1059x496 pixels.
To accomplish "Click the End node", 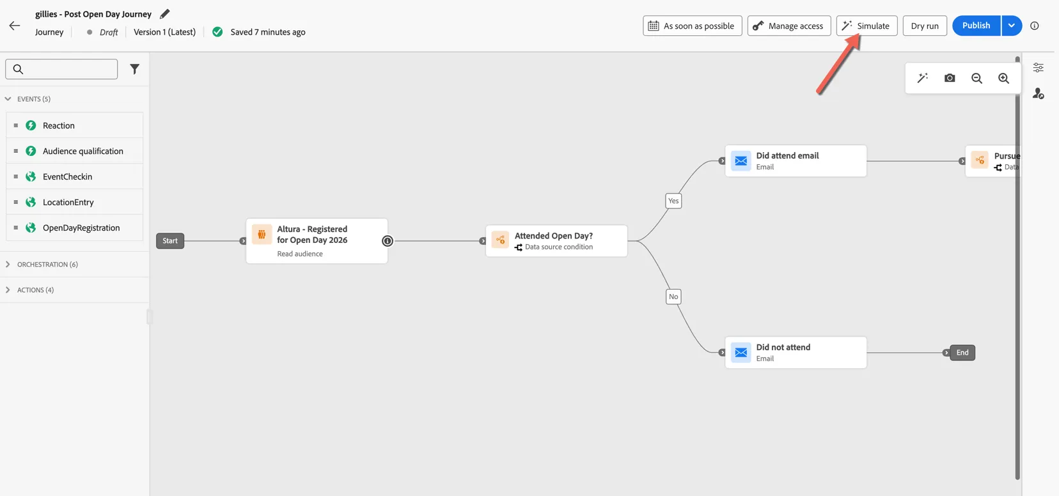I will tap(962, 352).
